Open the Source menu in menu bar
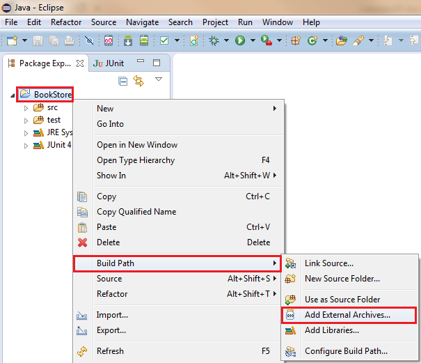The image size is (421, 363). (104, 22)
